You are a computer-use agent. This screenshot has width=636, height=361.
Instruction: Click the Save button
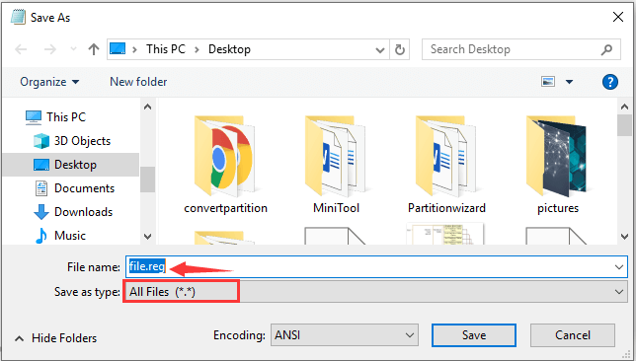pos(474,335)
